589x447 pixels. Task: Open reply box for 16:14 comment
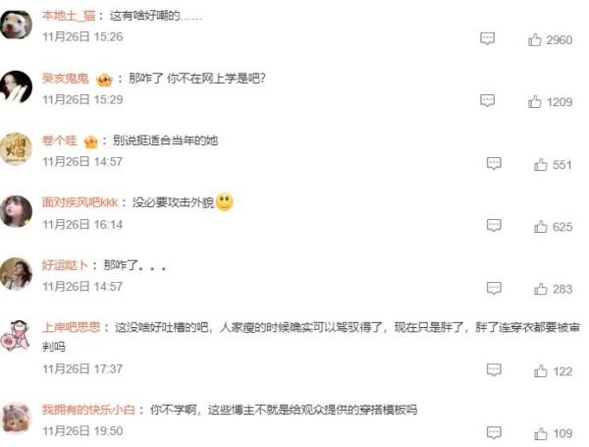(x=494, y=225)
